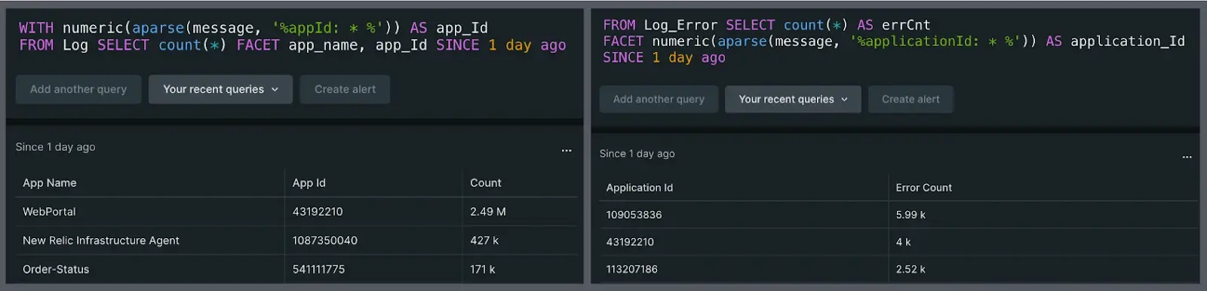
Task: Click the right 'Add another query' button
Action: click(659, 99)
